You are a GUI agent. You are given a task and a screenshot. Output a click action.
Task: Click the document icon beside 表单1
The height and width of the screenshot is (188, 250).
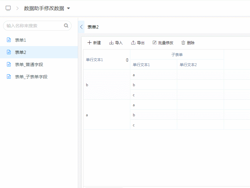coord(9,40)
